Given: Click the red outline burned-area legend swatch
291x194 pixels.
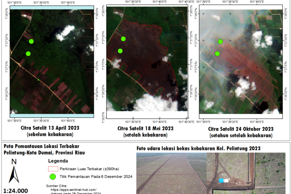Looking at the screenshot, I should click(53, 169).
